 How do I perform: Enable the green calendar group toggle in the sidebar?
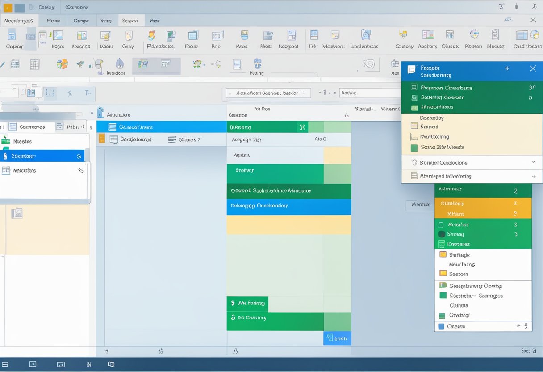point(6,140)
